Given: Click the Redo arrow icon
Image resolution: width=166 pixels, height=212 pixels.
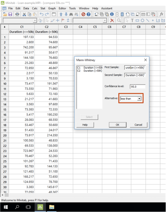Looking at the screenshot, I should click(x=47, y=14).
